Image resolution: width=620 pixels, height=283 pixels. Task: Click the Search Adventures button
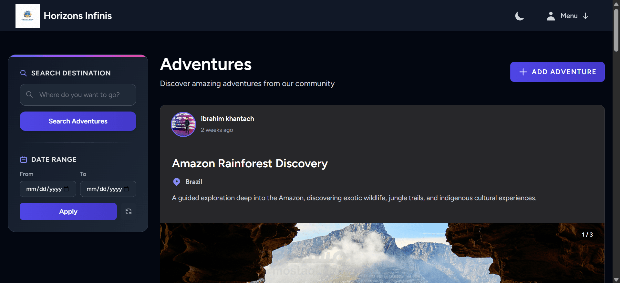(x=78, y=121)
